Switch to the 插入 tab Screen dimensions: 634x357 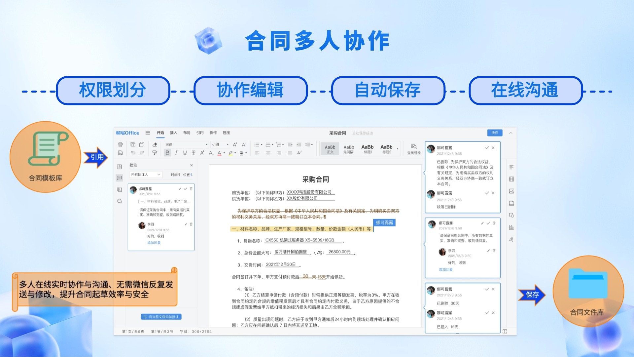[x=174, y=133]
